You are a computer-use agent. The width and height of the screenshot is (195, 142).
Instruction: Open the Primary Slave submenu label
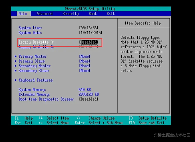coord(31,61)
